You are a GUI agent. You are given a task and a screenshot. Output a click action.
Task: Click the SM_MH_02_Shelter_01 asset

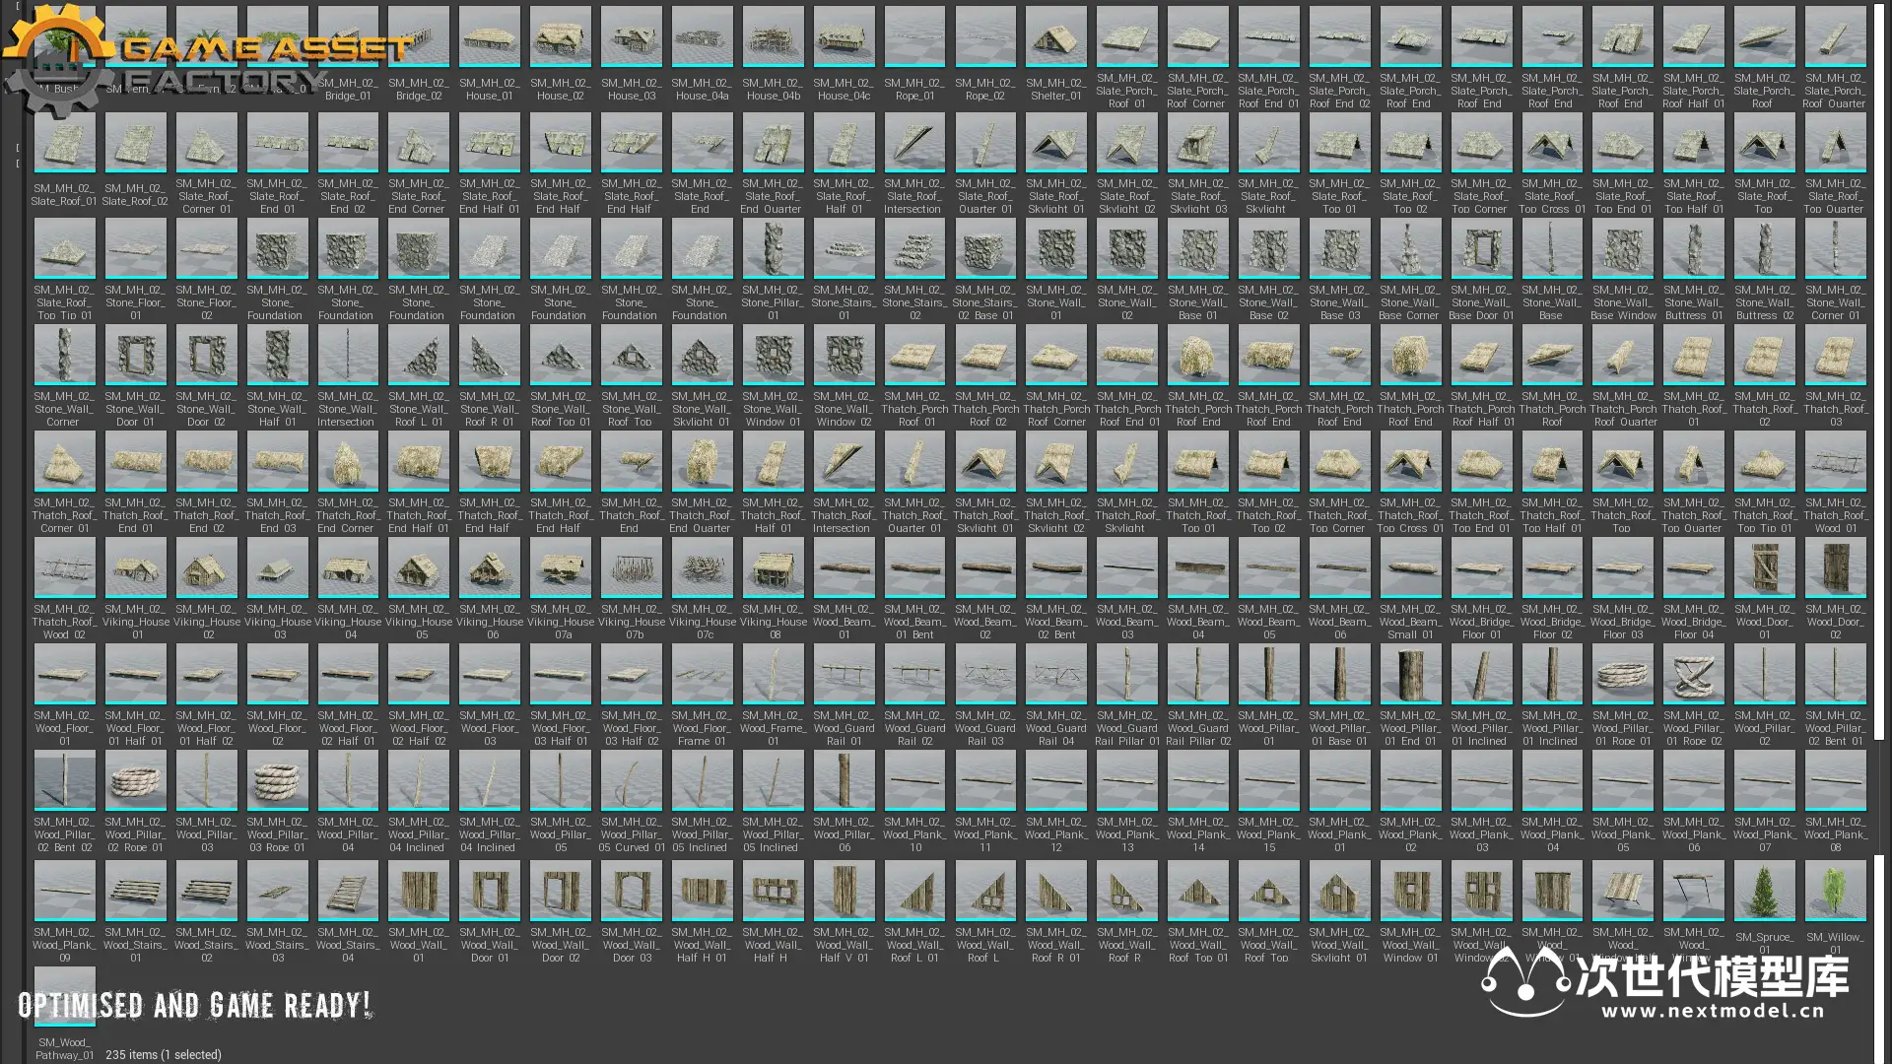(x=1056, y=36)
